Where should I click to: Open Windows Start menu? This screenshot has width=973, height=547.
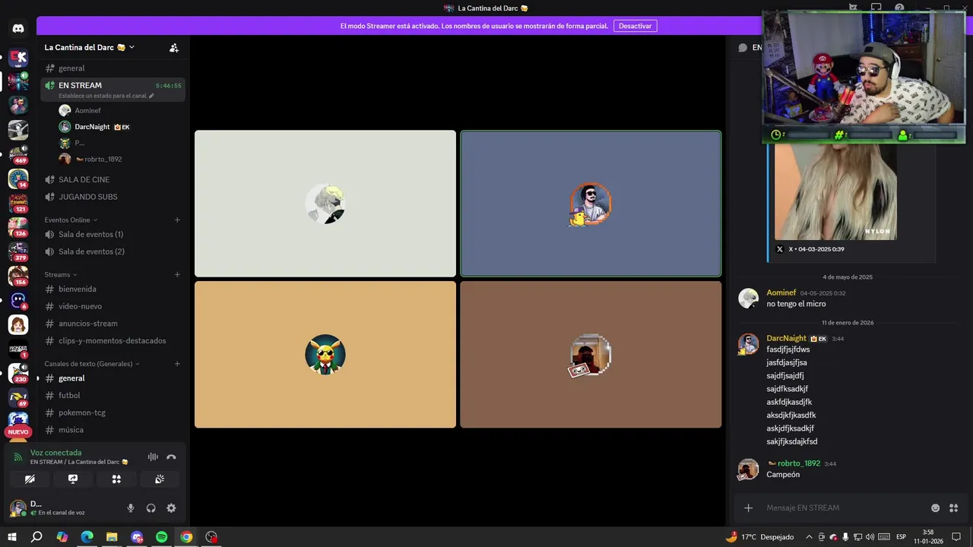(x=12, y=537)
